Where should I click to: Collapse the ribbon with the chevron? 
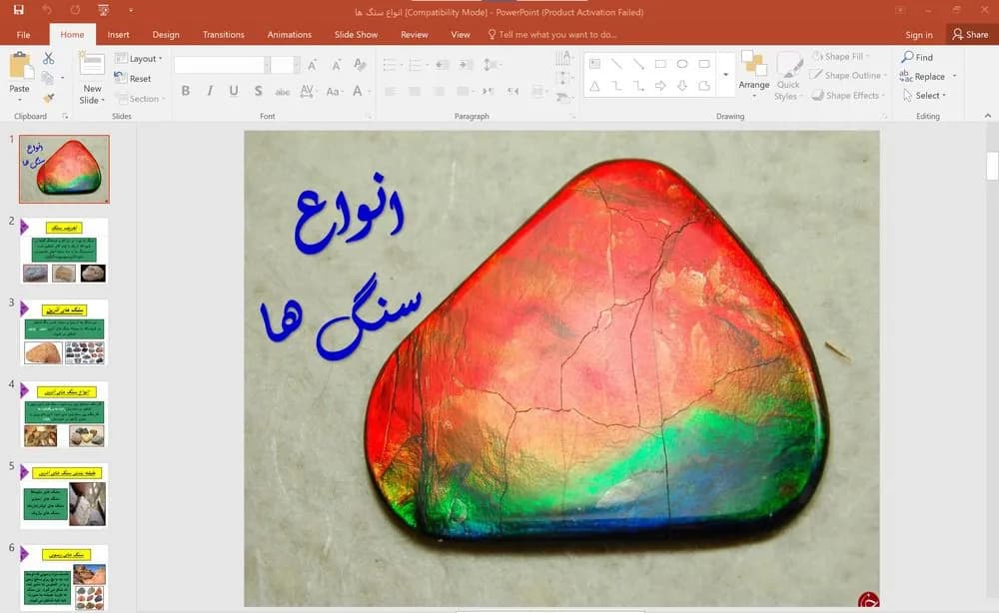pyautogui.click(x=988, y=116)
